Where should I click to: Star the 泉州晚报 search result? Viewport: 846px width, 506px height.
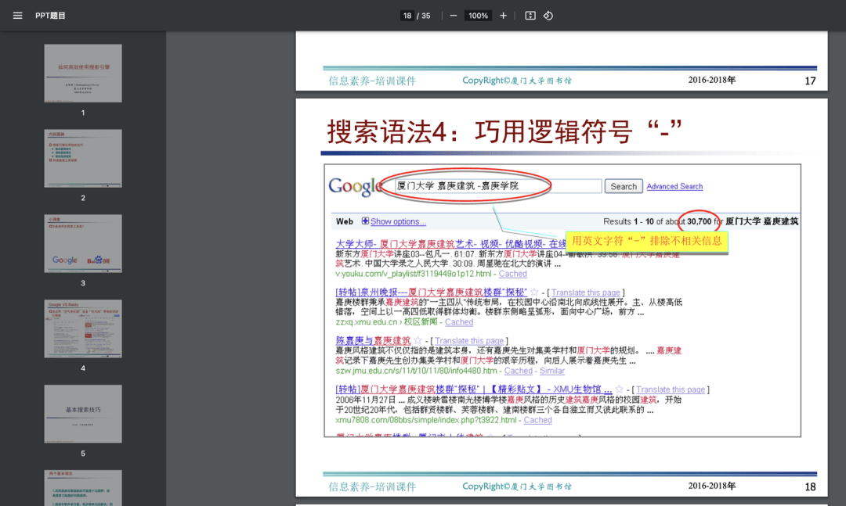pos(534,292)
